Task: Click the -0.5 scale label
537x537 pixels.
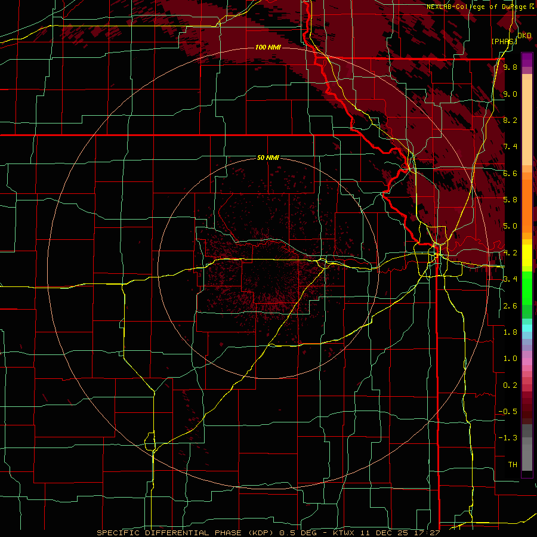Action: point(508,412)
